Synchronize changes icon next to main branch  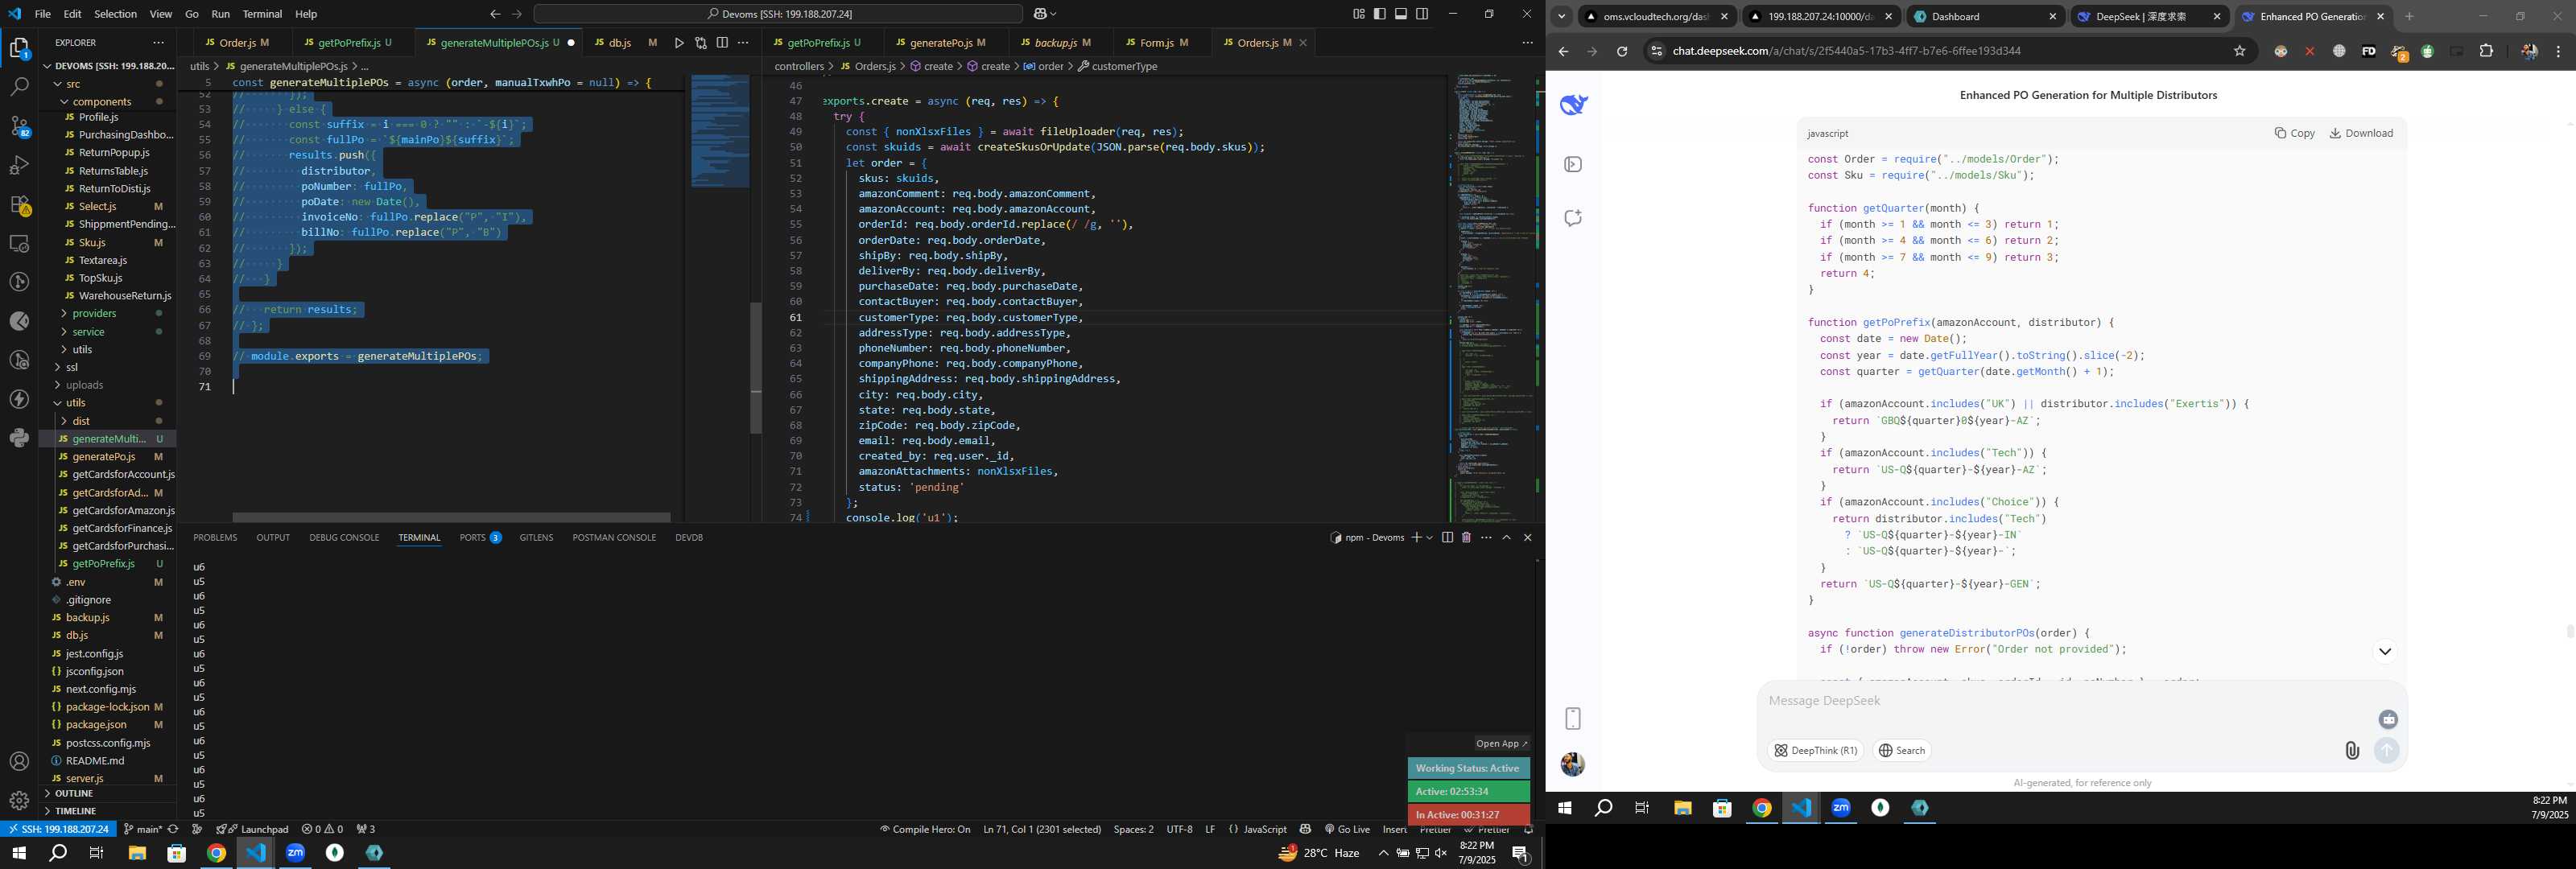(173, 829)
